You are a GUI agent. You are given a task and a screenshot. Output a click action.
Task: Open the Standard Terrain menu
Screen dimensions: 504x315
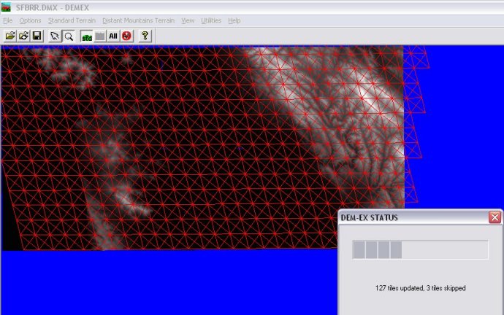point(72,20)
